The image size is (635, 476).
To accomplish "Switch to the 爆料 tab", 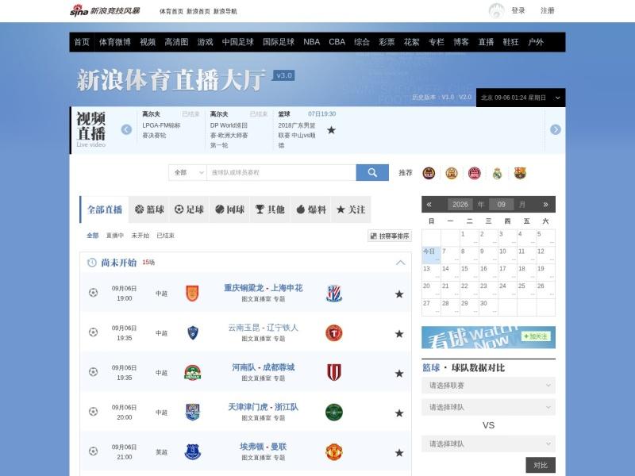I will (311, 209).
